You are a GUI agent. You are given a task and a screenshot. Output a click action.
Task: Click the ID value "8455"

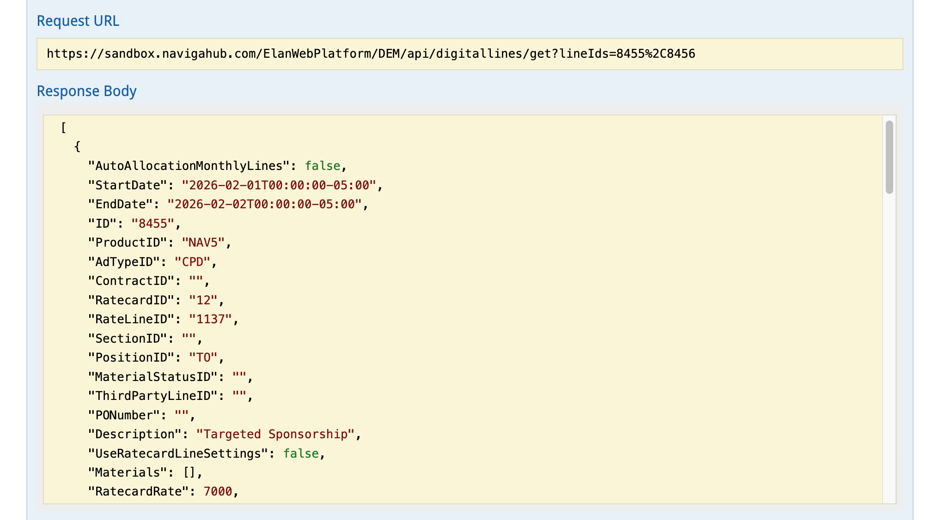point(152,224)
